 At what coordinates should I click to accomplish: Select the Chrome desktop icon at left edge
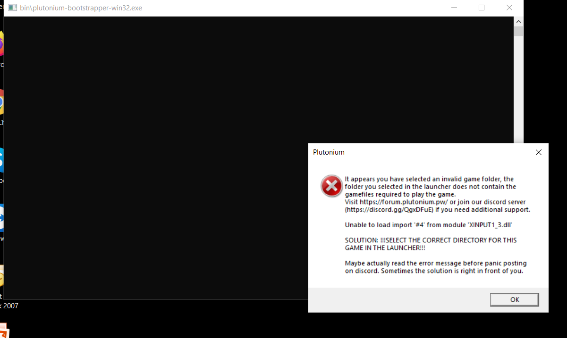[x=1, y=105]
